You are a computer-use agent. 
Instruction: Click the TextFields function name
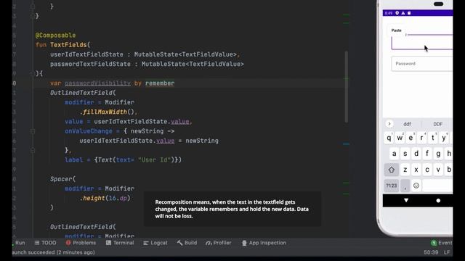[x=68, y=45]
